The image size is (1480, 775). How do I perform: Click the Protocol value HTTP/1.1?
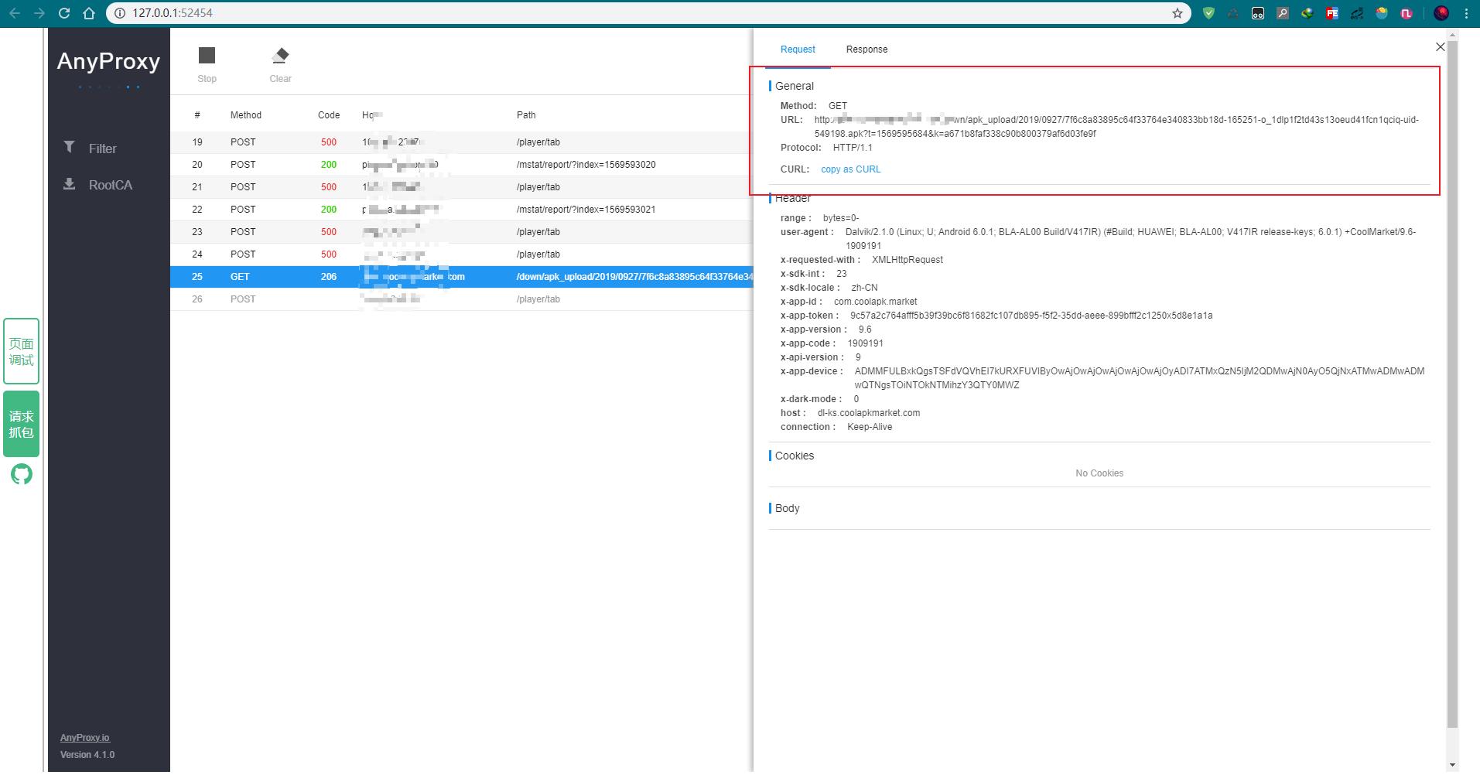[853, 148]
